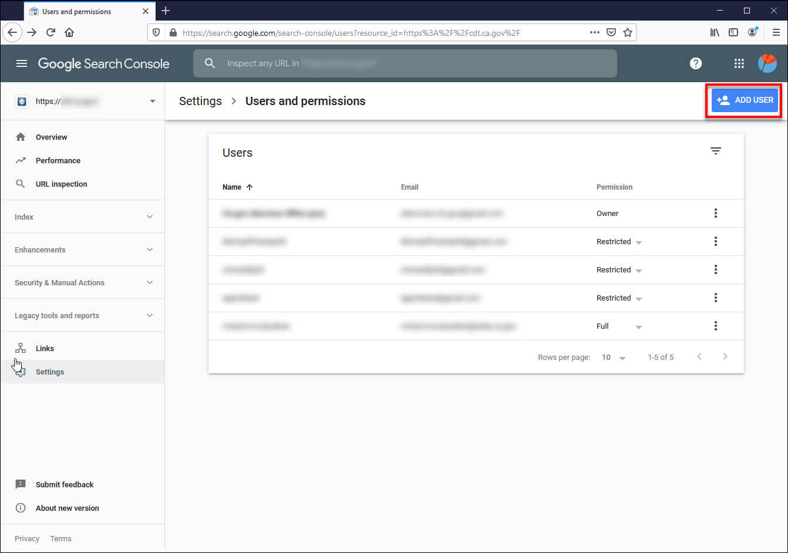Expand the Index section in the sidebar
This screenshot has height=553, width=788.
pos(150,217)
